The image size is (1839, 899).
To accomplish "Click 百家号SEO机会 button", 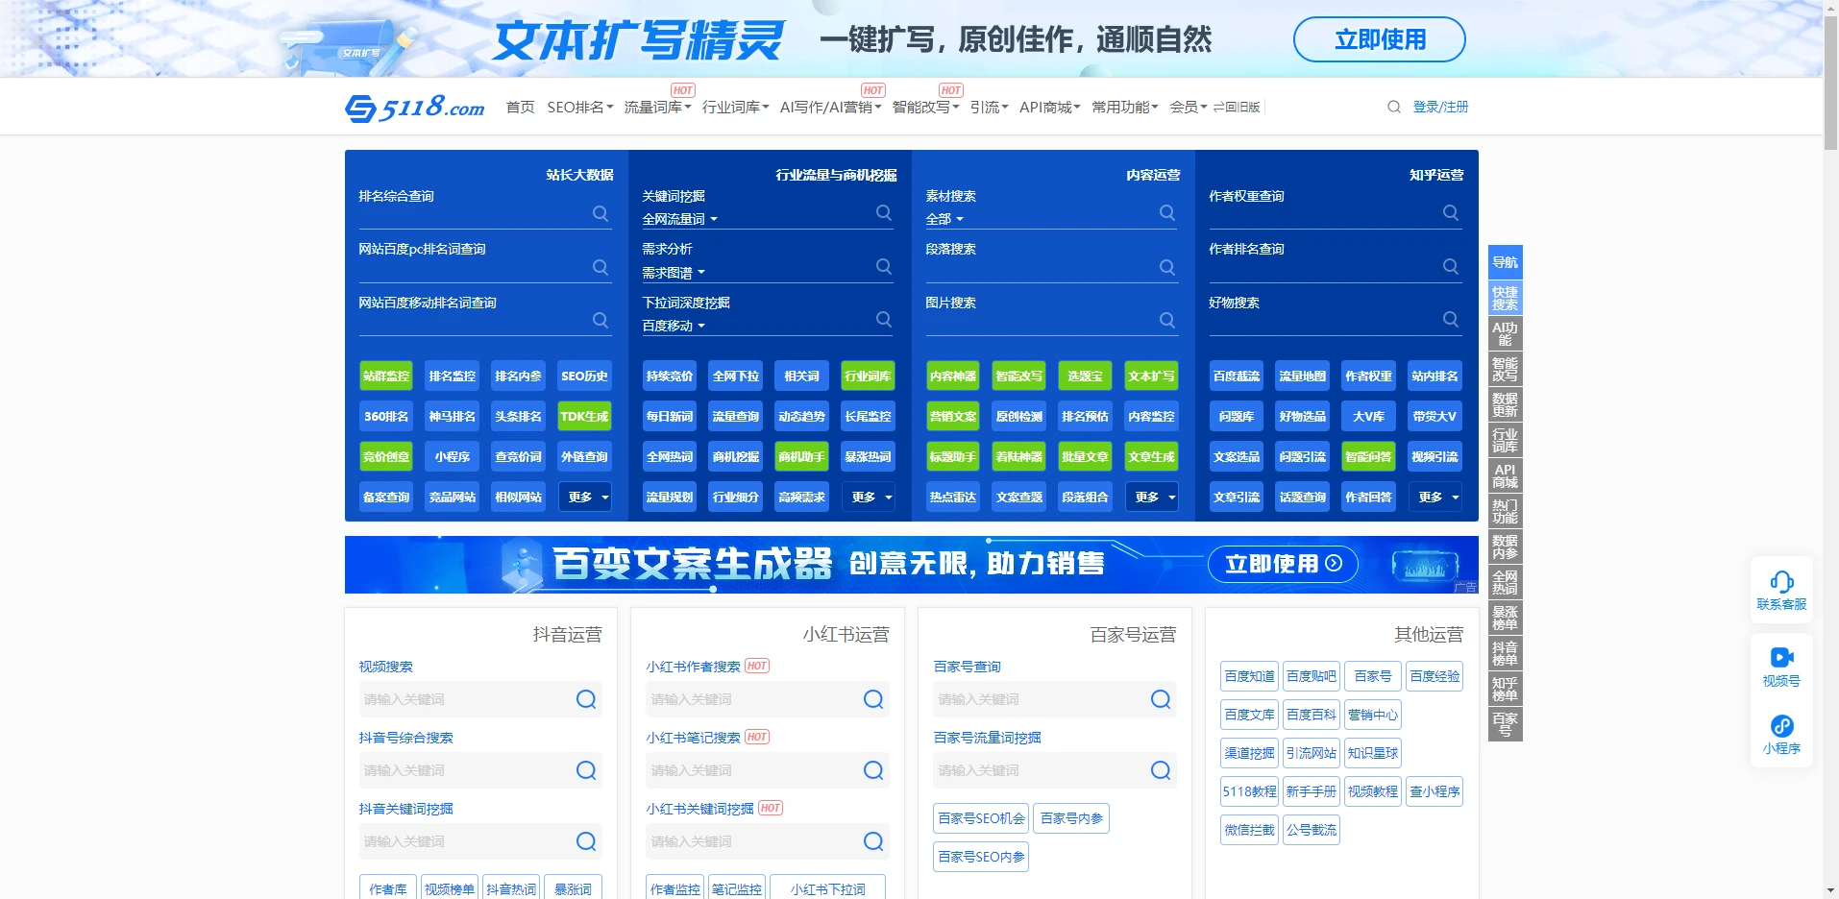I will (x=981, y=818).
